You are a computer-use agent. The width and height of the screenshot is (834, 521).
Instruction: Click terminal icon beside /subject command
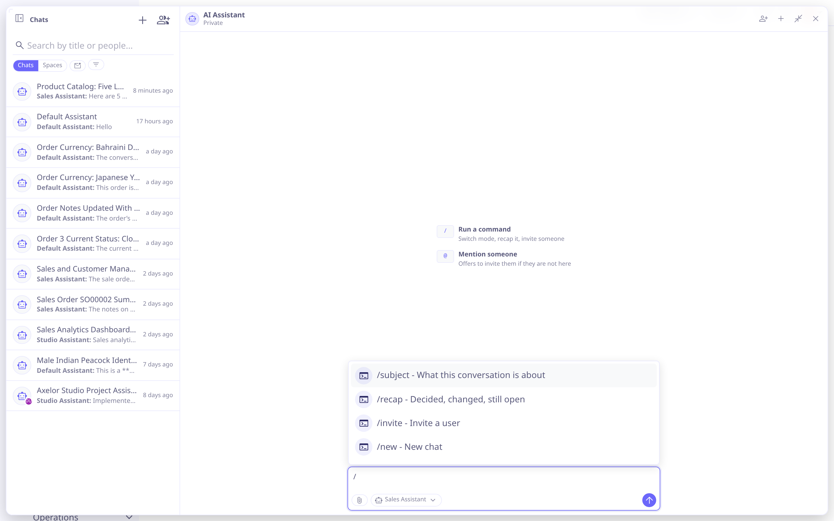364,375
